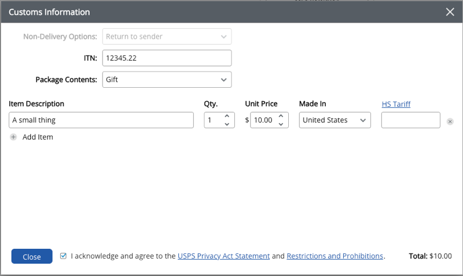Open the Made In country dropdown

click(335, 120)
